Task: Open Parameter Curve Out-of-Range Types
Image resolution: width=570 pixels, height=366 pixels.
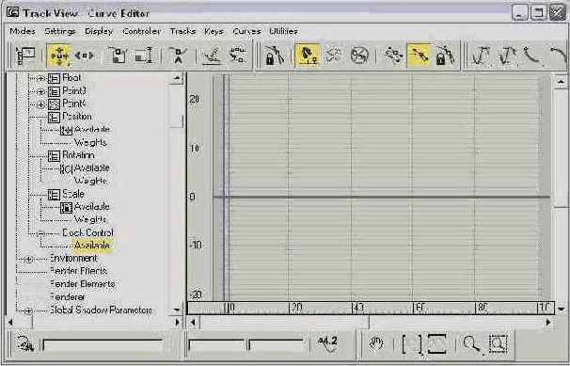Action: pyautogui.click(x=334, y=56)
